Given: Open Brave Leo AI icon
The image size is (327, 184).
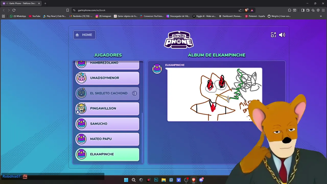Looking at the screenshot, I should click(313, 10).
